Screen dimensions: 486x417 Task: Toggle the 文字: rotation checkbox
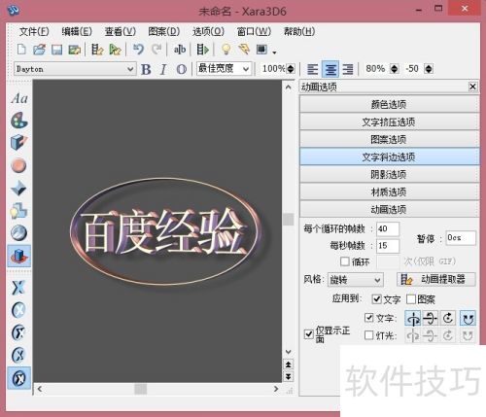point(368,318)
